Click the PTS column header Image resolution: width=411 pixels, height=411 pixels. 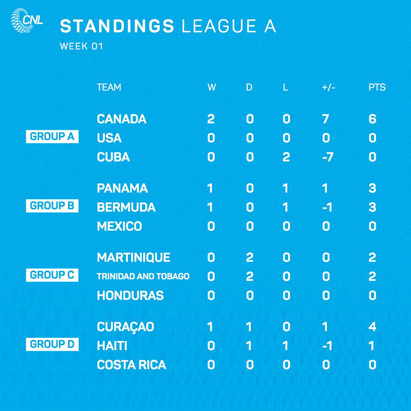(x=377, y=87)
